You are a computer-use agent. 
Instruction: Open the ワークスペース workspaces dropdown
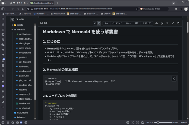pos(17,3)
